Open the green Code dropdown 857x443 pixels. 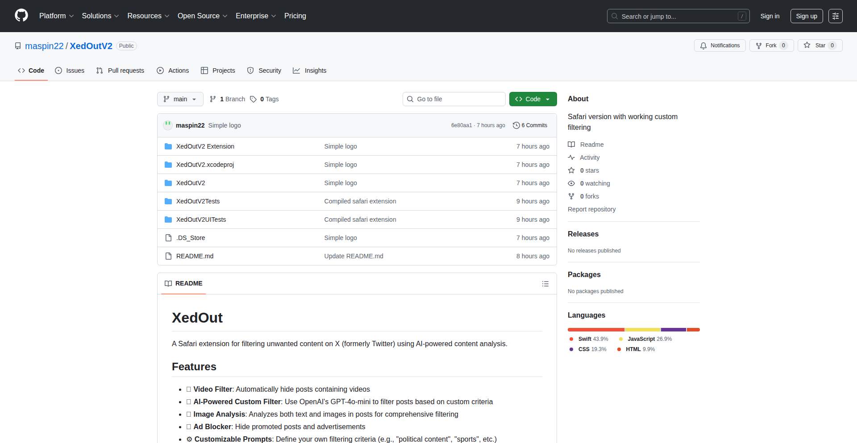coord(533,99)
